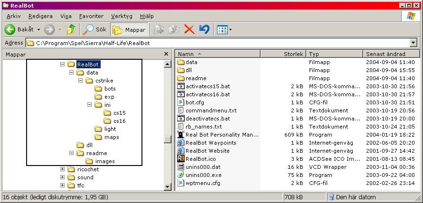Image resolution: width=423 pixels, height=203 pixels.
Task: Select the maps folder in tree
Action: pos(107,137)
